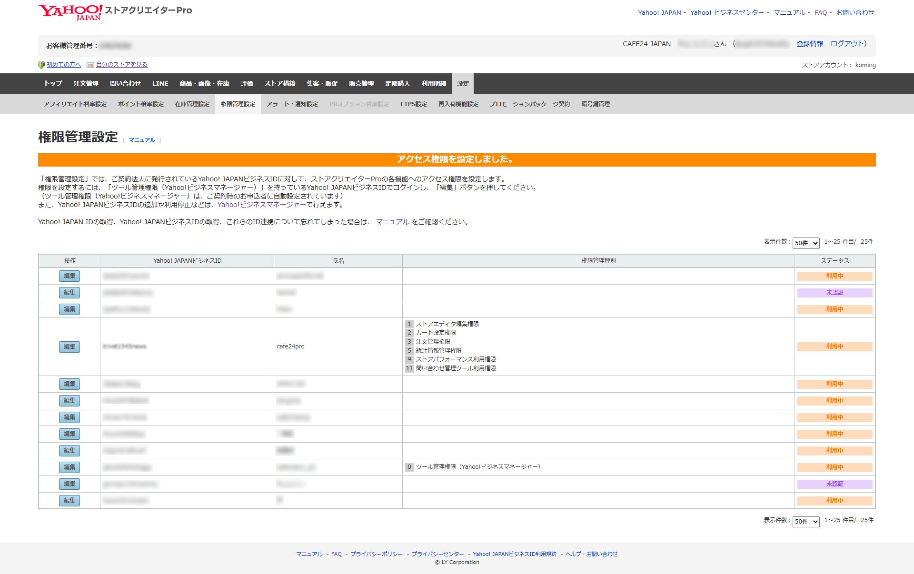
Task: Click 編集 button for cafe24pro row
Action: click(x=70, y=346)
